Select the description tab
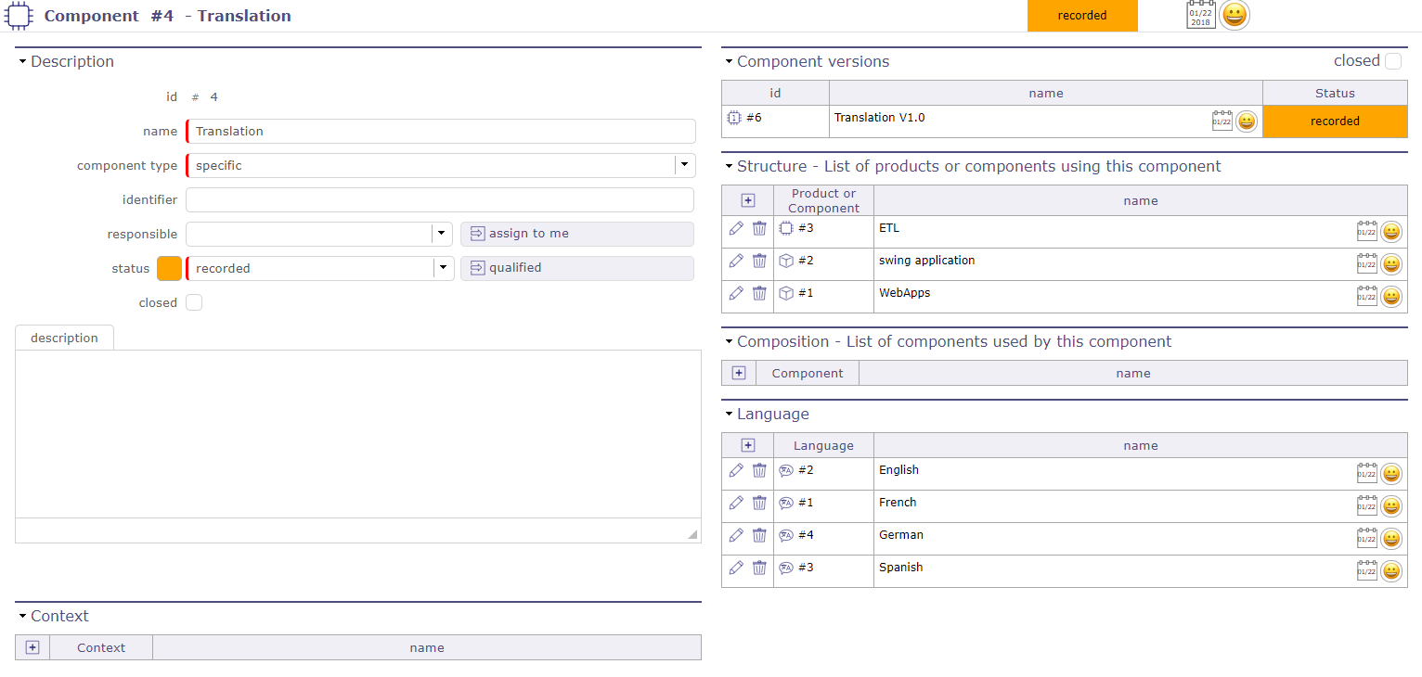This screenshot has height=677, width=1422. click(x=64, y=338)
